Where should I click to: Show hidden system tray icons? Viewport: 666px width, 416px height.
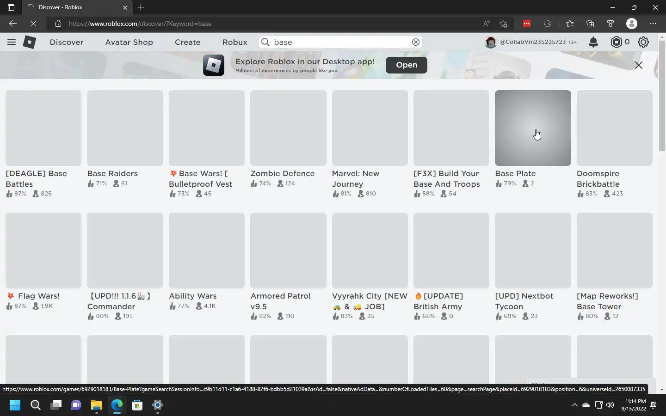(x=575, y=405)
